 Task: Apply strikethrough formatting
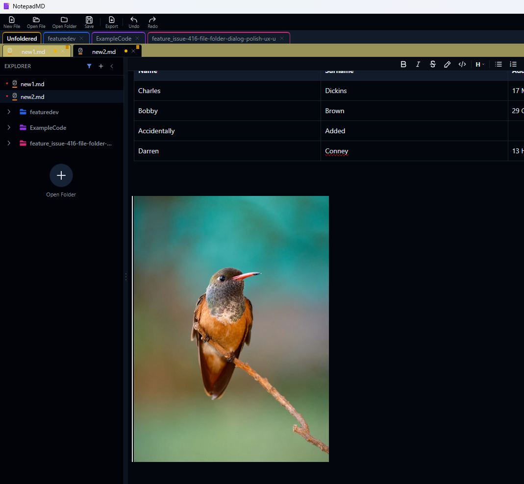coord(433,65)
